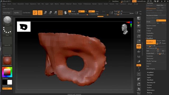Click the camera head orientation widget

125,29
